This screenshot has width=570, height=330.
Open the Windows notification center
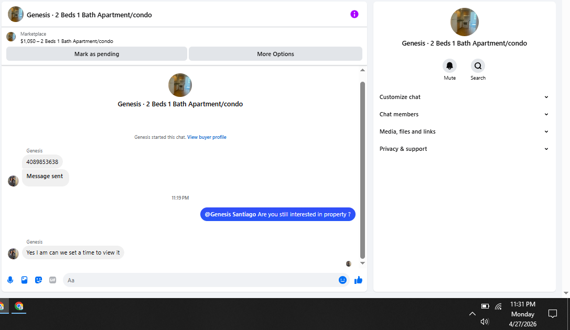tap(553, 314)
